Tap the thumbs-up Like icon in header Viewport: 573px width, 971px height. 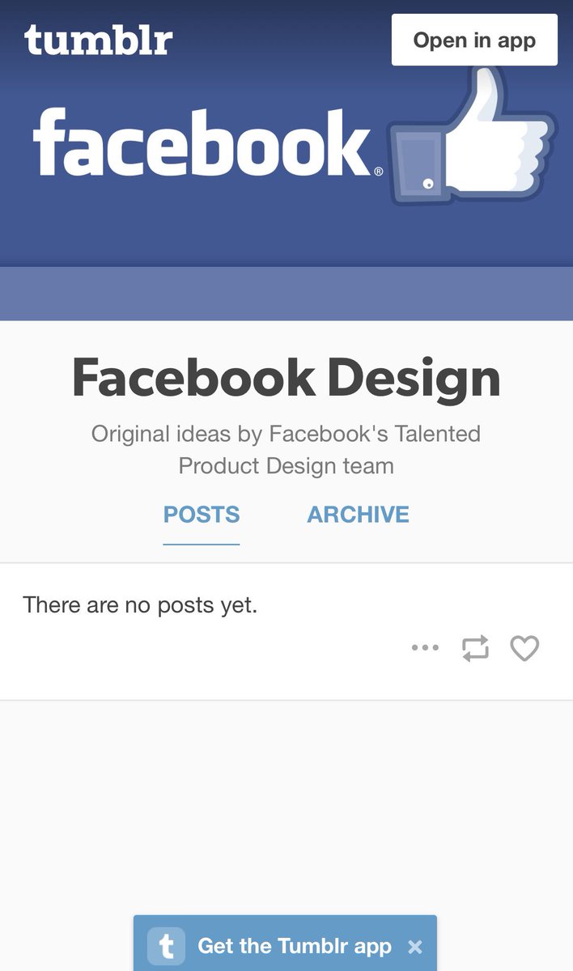(x=472, y=135)
